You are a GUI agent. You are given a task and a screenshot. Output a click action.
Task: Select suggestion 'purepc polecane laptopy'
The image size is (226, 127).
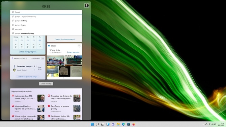click(x=46, y=33)
